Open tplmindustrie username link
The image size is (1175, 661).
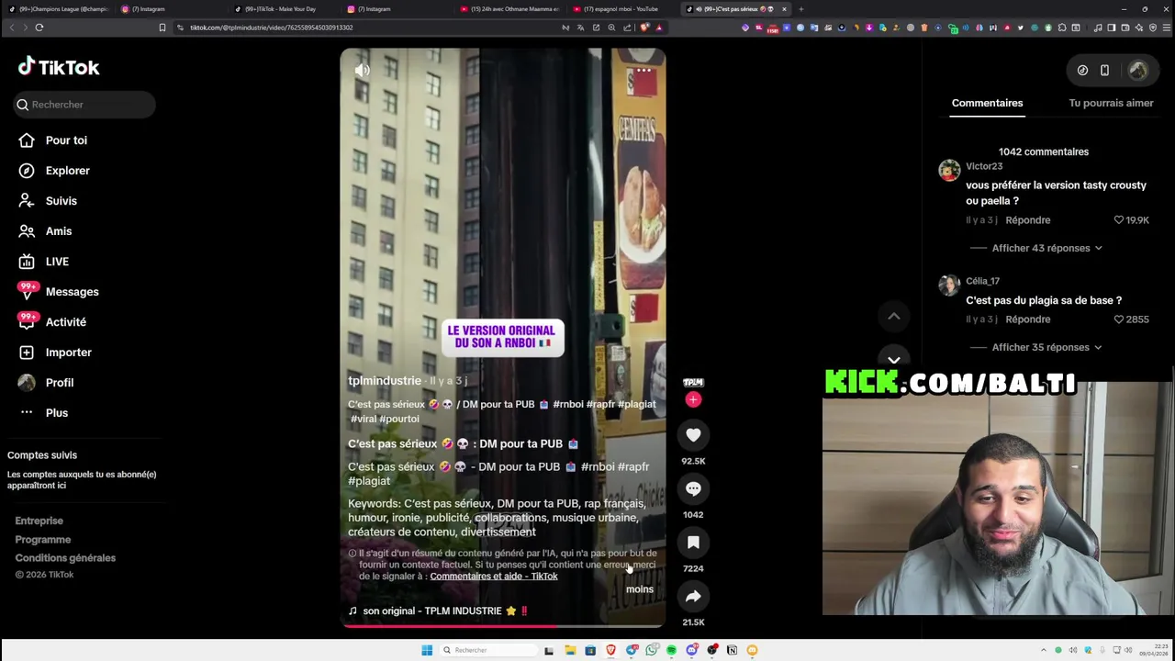tap(385, 381)
